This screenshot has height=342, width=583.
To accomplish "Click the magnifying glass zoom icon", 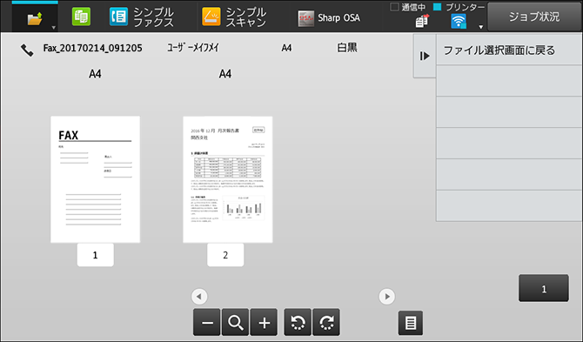I will (235, 322).
